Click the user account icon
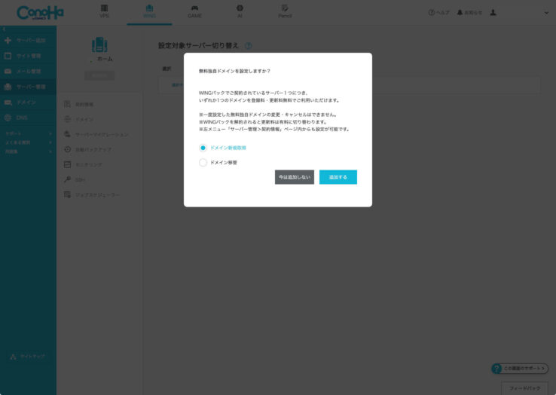 coord(493,13)
